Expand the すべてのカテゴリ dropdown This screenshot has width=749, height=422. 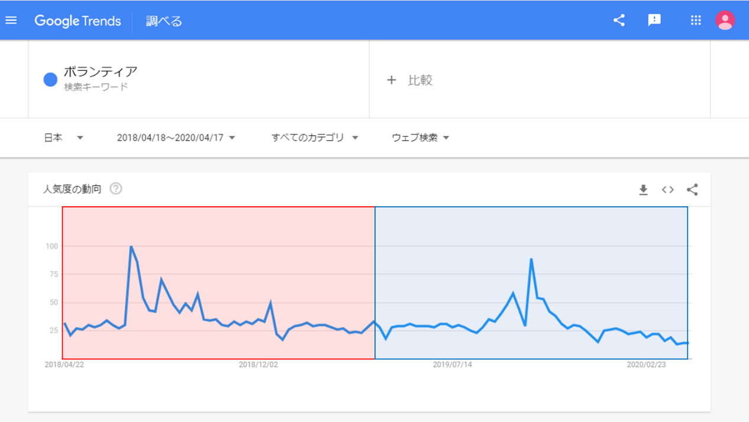tap(315, 138)
